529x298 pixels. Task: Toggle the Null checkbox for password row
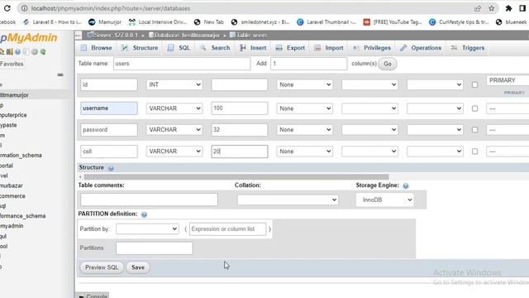[x=474, y=130]
